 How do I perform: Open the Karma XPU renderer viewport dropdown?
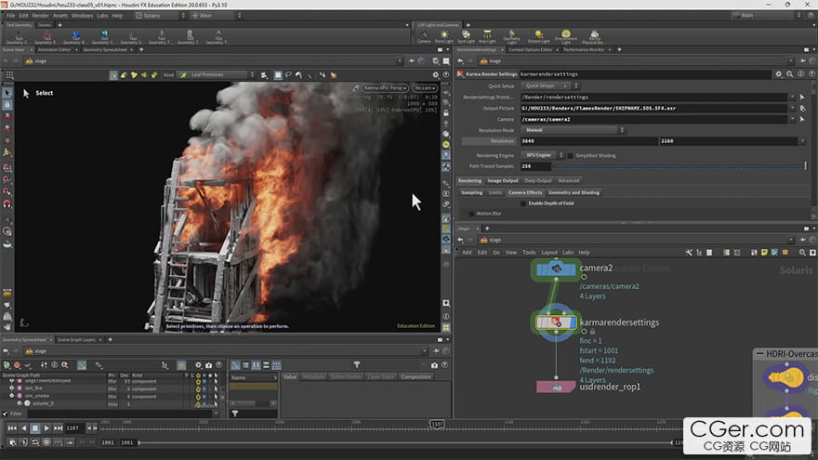point(386,88)
